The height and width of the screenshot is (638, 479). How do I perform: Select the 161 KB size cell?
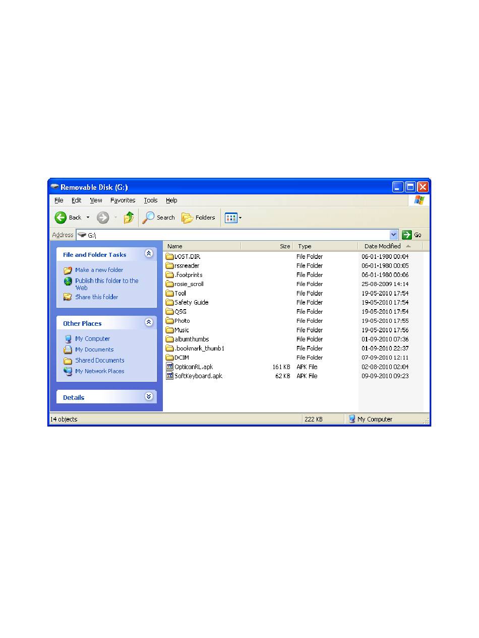pos(281,367)
